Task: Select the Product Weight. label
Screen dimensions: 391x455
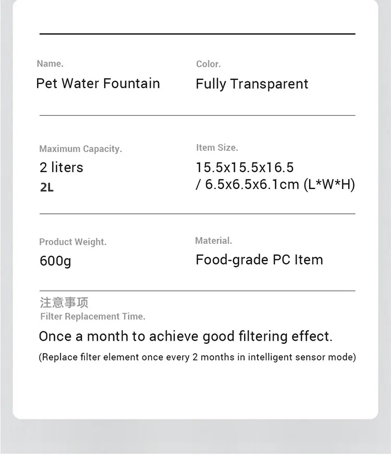Action: (73, 242)
